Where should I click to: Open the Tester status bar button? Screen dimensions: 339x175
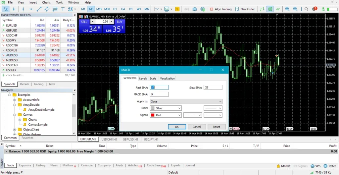330,166
